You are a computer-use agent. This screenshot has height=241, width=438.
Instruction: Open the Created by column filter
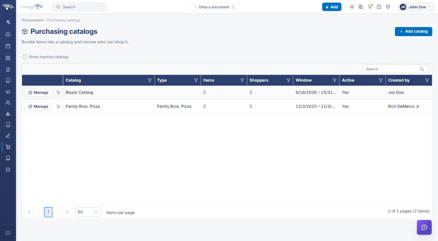(x=427, y=80)
